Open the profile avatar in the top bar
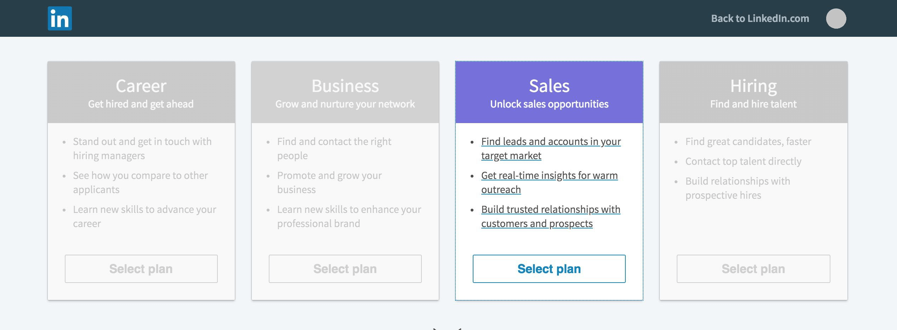Viewport: 897px width, 330px height. (837, 18)
